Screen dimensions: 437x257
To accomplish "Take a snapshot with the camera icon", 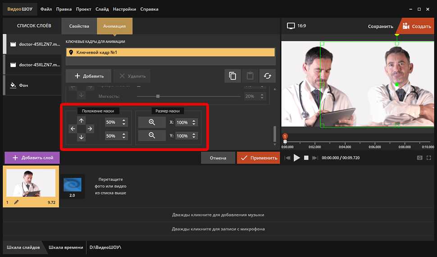I will pos(419,158).
